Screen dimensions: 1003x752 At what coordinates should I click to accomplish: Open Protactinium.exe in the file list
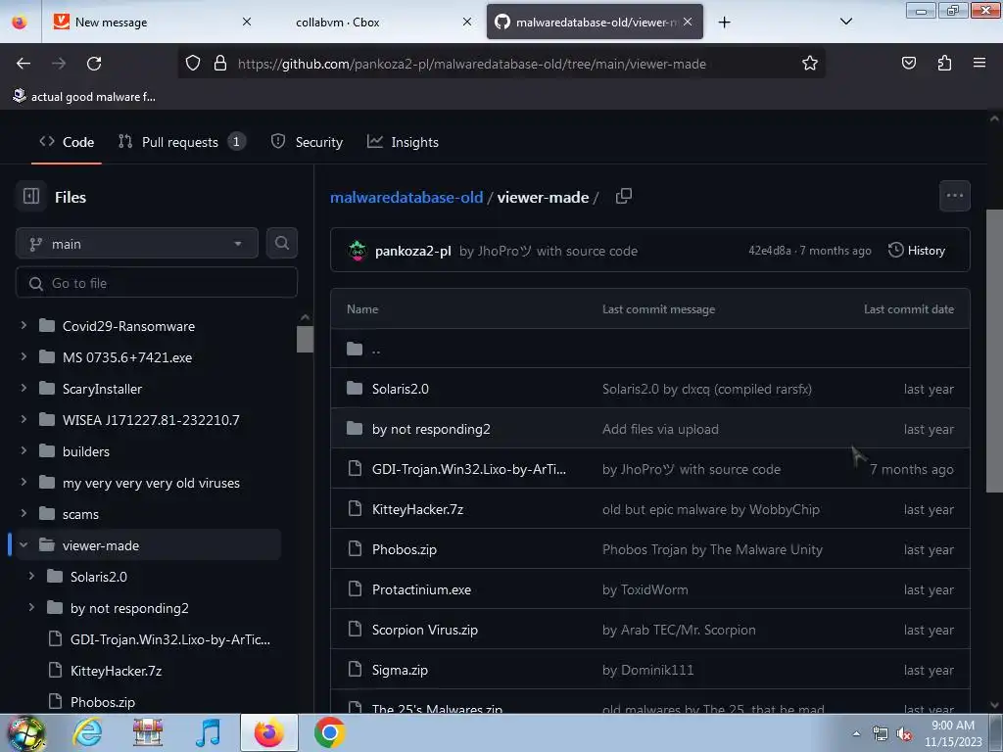click(x=421, y=589)
